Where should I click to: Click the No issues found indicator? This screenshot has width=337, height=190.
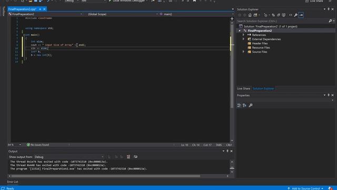38,145
